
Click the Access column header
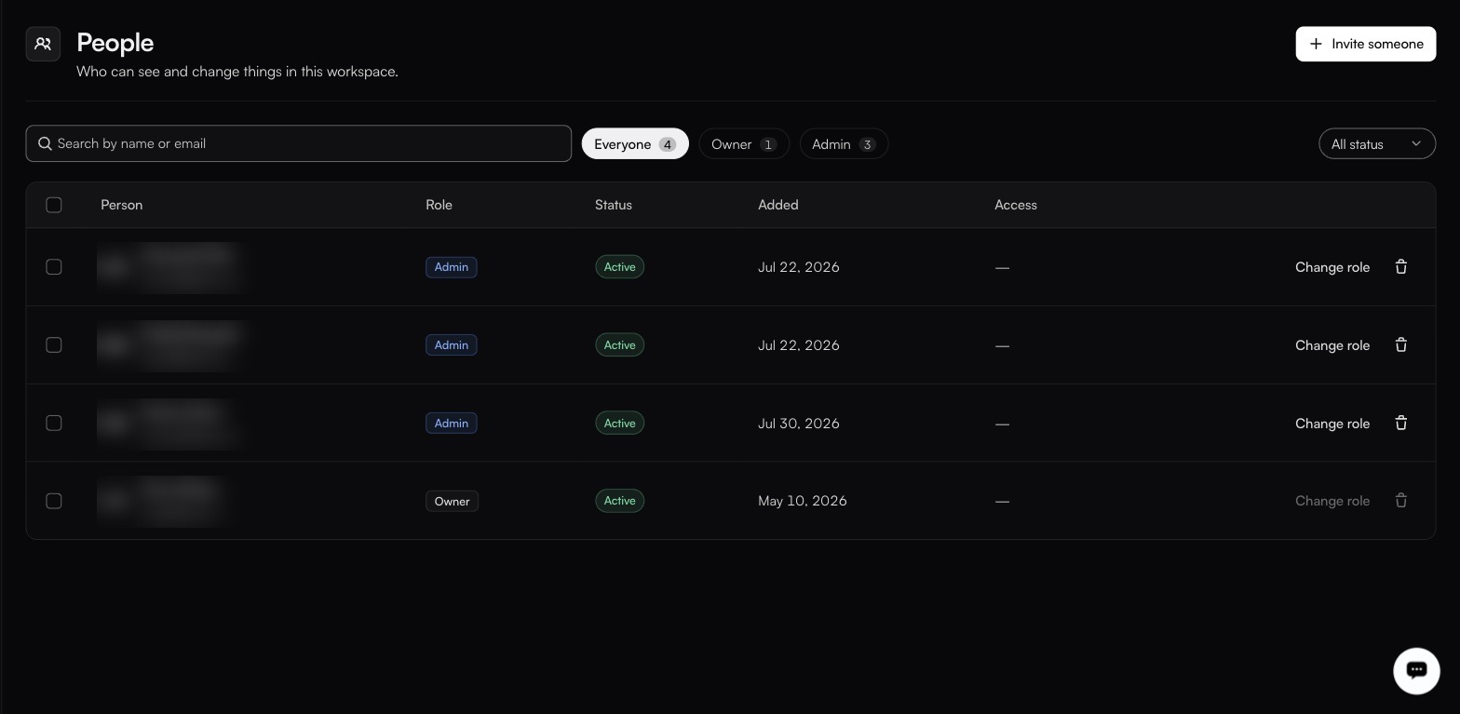click(1016, 205)
